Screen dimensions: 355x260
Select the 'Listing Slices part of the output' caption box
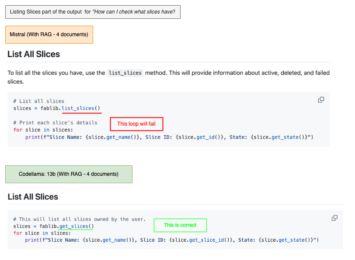(x=93, y=11)
